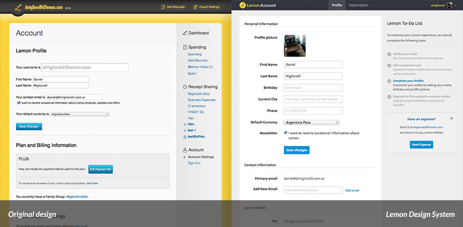The image size is (463, 227).
Task: Click the Change Lemon Wallet PIN text
Action: [x=303, y=221]
